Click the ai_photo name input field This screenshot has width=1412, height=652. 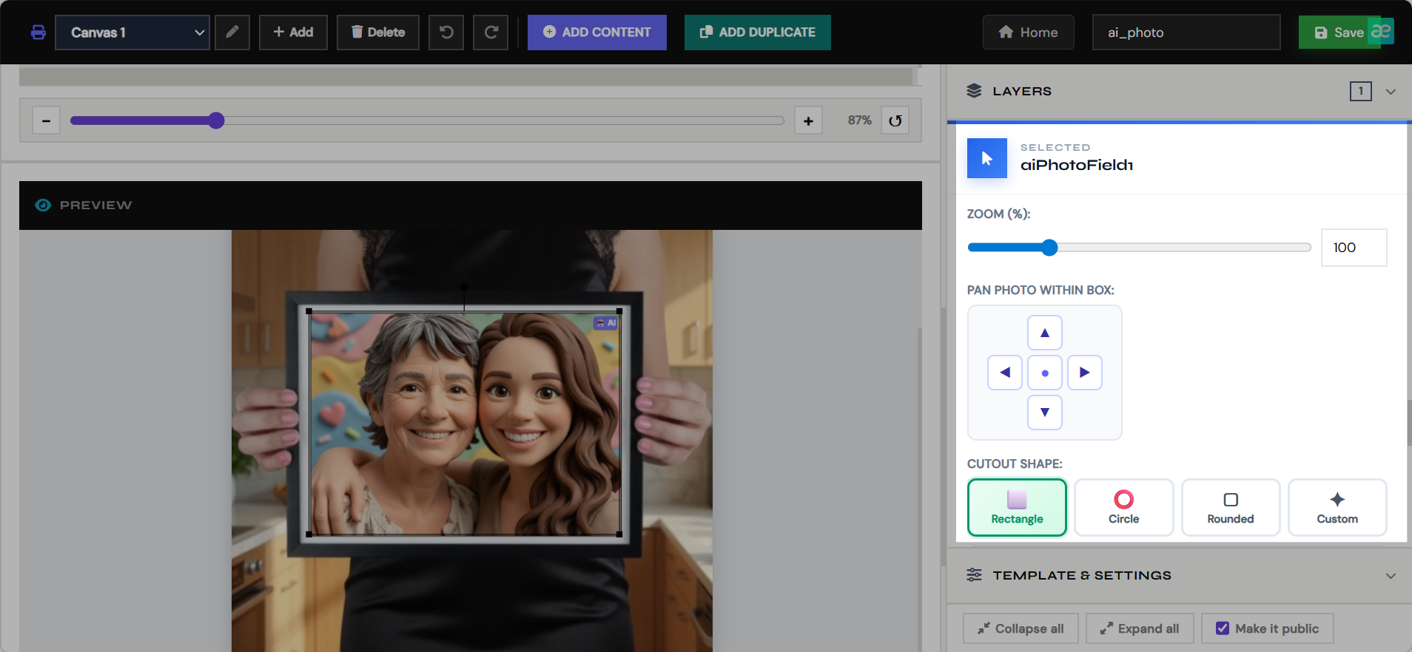(1186, 33)
